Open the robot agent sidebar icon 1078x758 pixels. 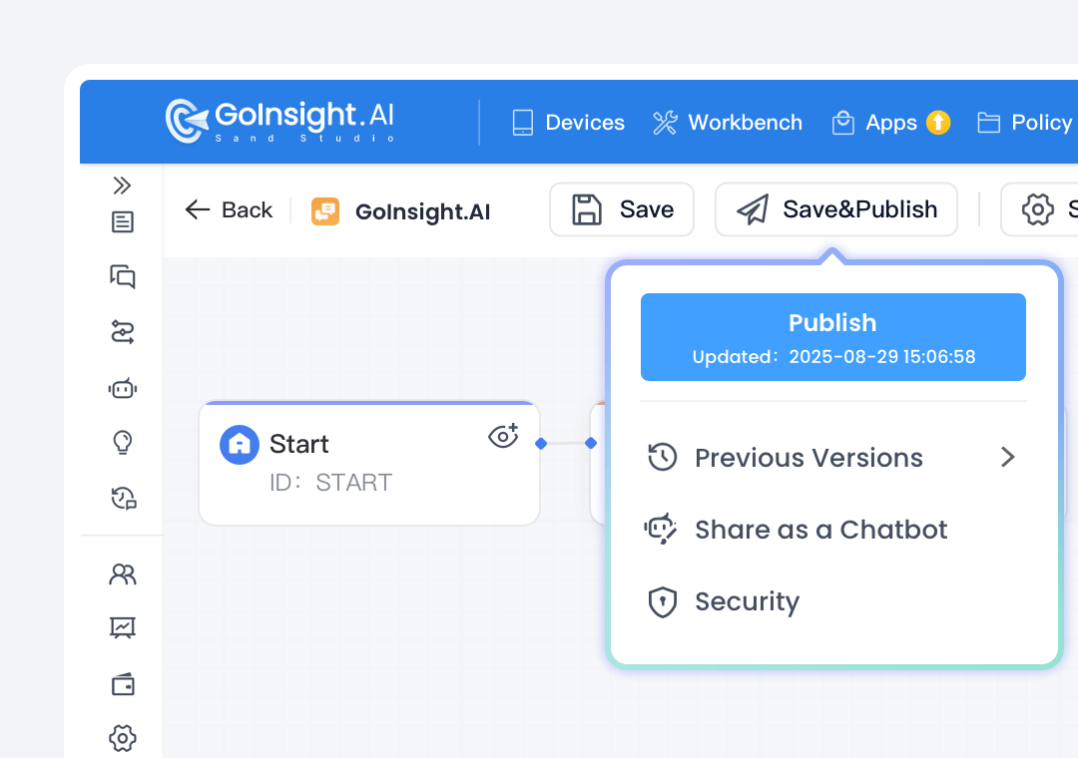[122, 388]
